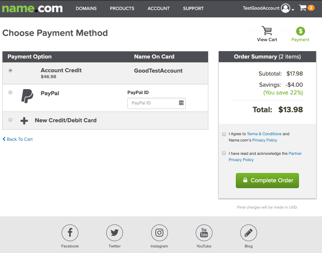
Task: Open the Terms & Conditions link
Action: [264, 134]
